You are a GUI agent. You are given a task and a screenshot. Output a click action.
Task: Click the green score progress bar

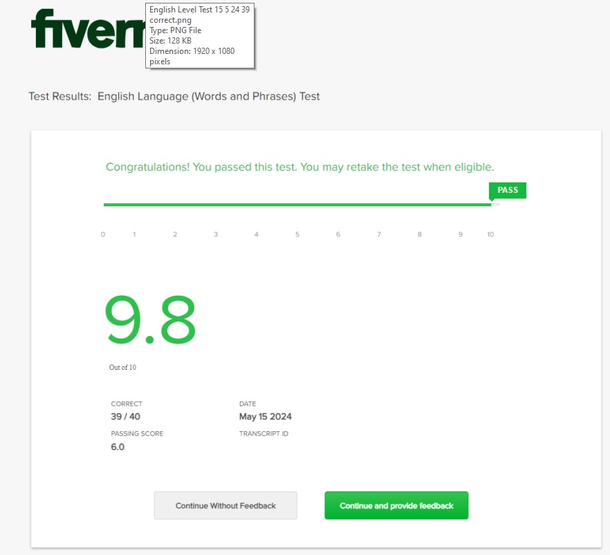(x=297, y=205)
